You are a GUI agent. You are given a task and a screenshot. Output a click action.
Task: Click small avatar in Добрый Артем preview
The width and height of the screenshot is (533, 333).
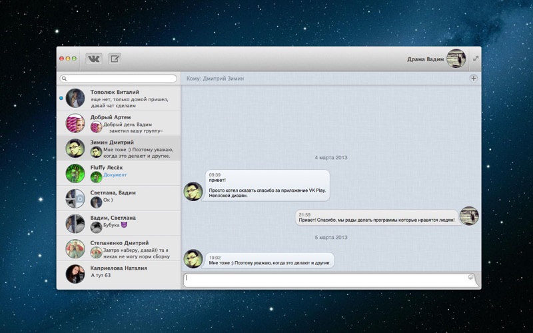[x=96, y=127]
